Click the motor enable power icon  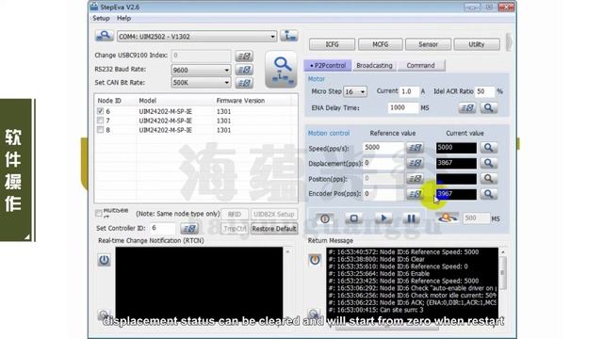325,218
